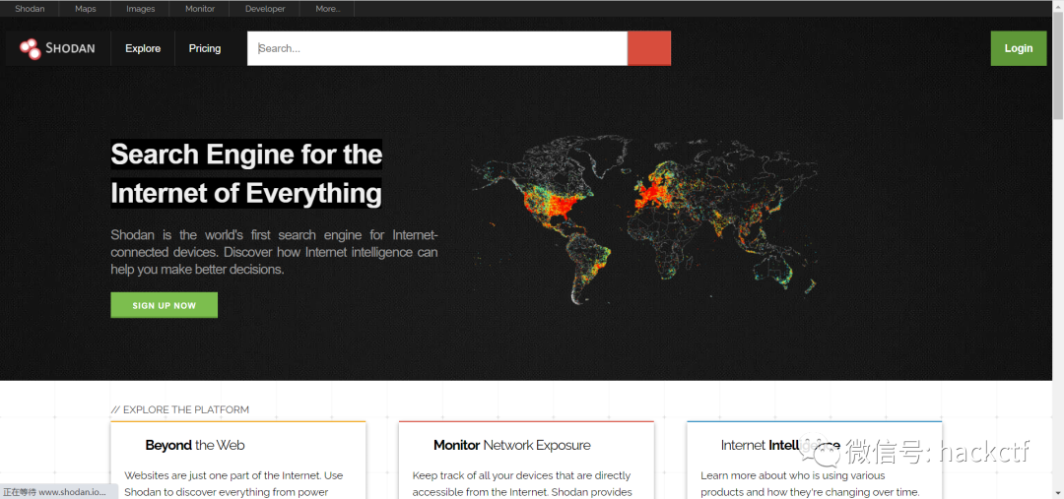Click the 'Websites are just one part' description
The image size is (1064, 499).
234,484
